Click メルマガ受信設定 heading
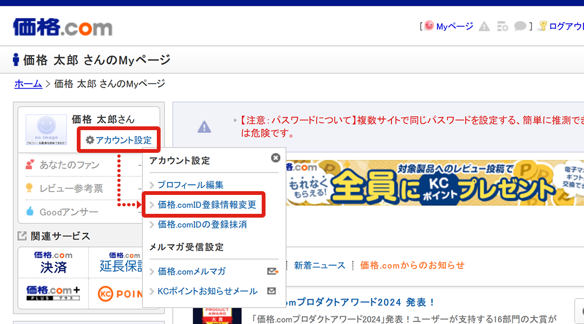Image resolution: width=584 pixels, height=324 pixels. 186,247
